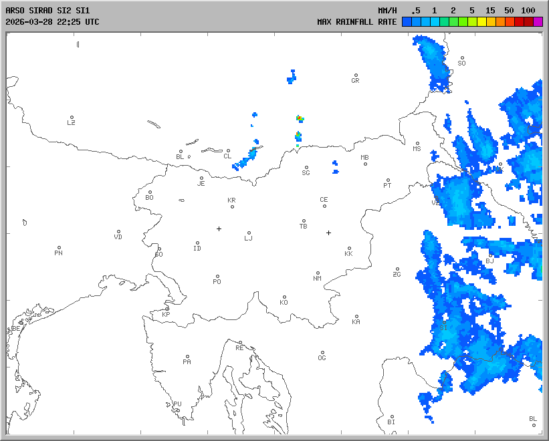The height and width of the screenshot is (441, 549).
Task: Select the ZG location marker
Action: pos(397,269)
